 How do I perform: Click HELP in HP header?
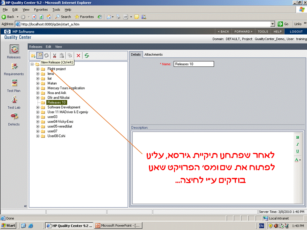click(278, 32)
